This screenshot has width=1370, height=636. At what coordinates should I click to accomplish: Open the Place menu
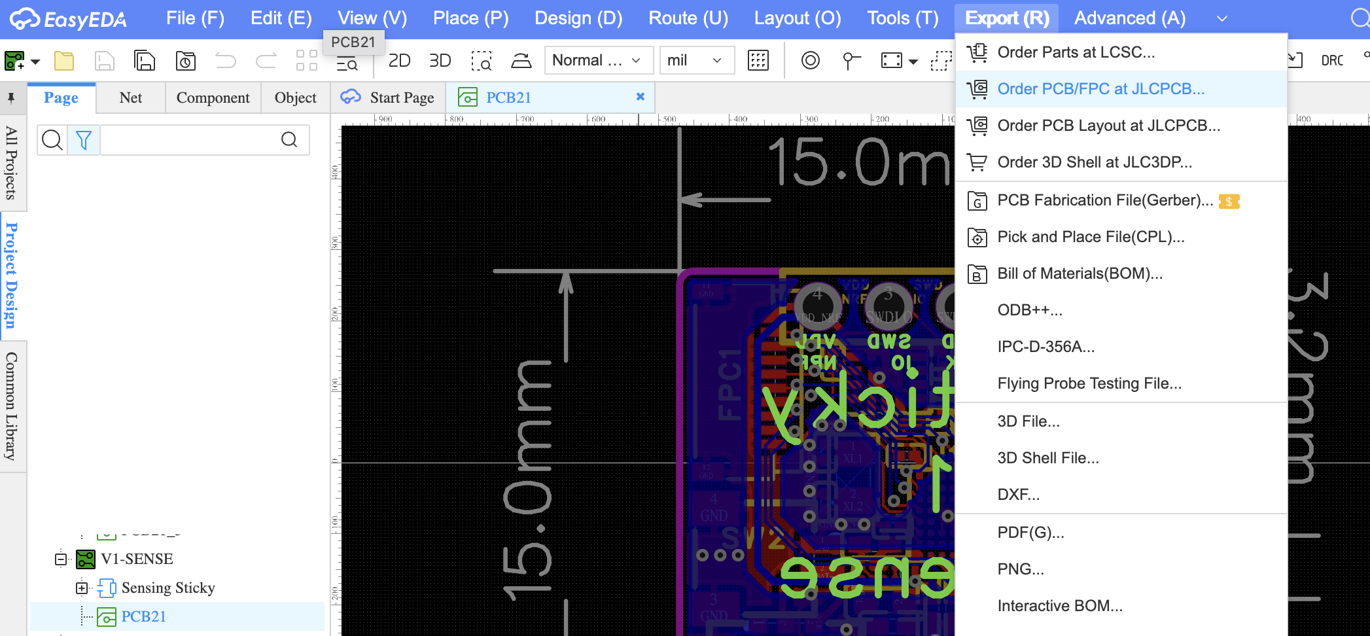point(471,18)
